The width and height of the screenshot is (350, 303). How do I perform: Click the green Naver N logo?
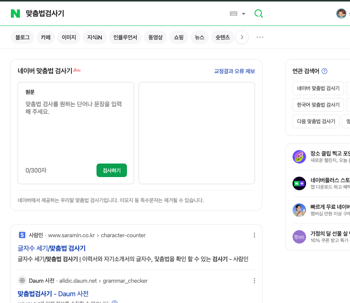pyautogui.click(x=15, y=14)
